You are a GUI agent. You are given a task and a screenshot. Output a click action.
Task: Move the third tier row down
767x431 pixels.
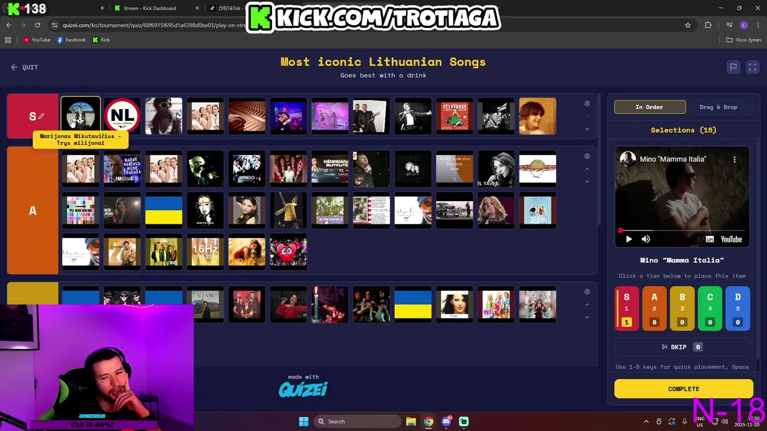coord(587,317)
